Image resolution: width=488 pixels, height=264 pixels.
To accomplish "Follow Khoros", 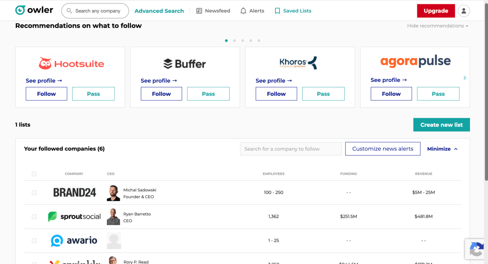I will coord(276,94).
